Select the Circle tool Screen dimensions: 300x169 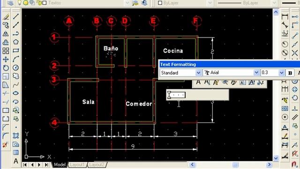click(16, 68)
